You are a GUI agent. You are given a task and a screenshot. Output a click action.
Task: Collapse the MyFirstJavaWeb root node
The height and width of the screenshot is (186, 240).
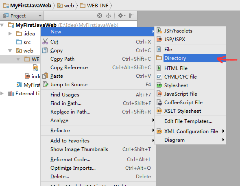(x=2, y=25)
